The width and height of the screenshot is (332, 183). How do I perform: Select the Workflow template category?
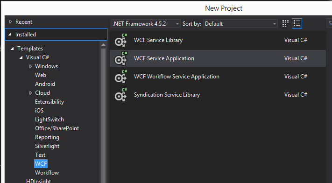[x=47, y=173]
